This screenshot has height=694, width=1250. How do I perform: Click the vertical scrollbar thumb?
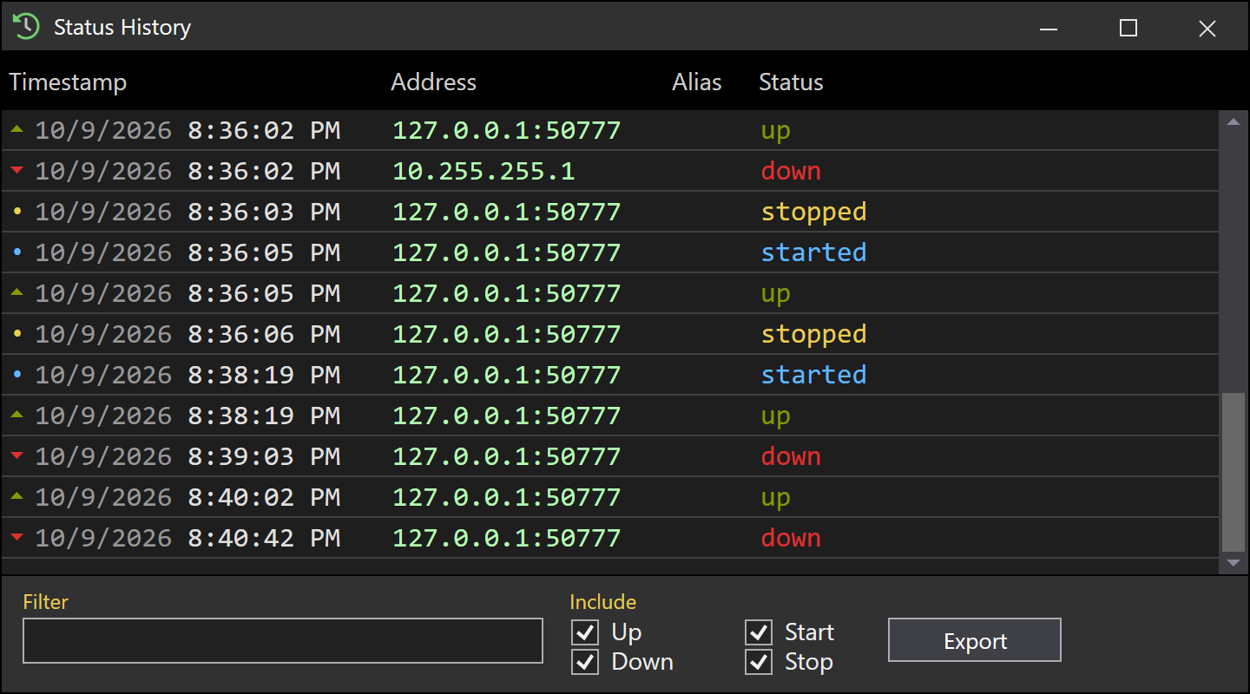pyautogui.click(x=1233, y=473)
